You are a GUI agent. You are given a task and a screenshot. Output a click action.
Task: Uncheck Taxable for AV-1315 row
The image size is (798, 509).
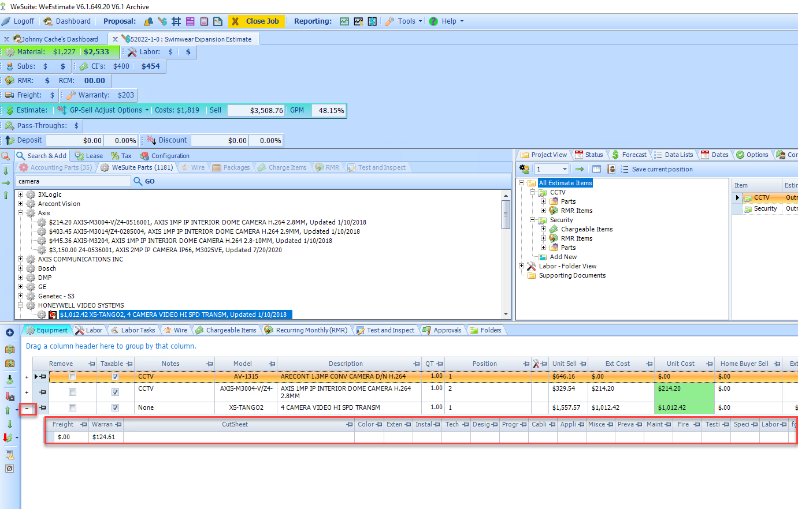[x=115, y=377]
